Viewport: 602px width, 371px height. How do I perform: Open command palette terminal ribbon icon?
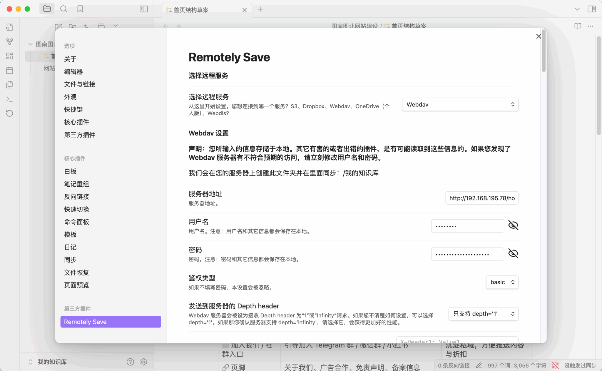[x=9, y=99]
